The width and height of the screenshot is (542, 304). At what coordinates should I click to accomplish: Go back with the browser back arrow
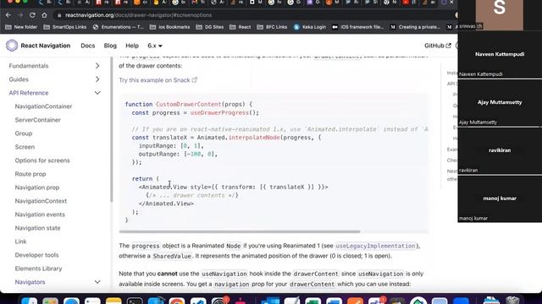8,15
